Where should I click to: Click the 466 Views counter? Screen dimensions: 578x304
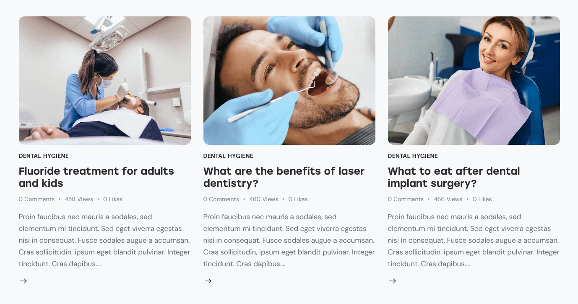(x=448, y=199)
